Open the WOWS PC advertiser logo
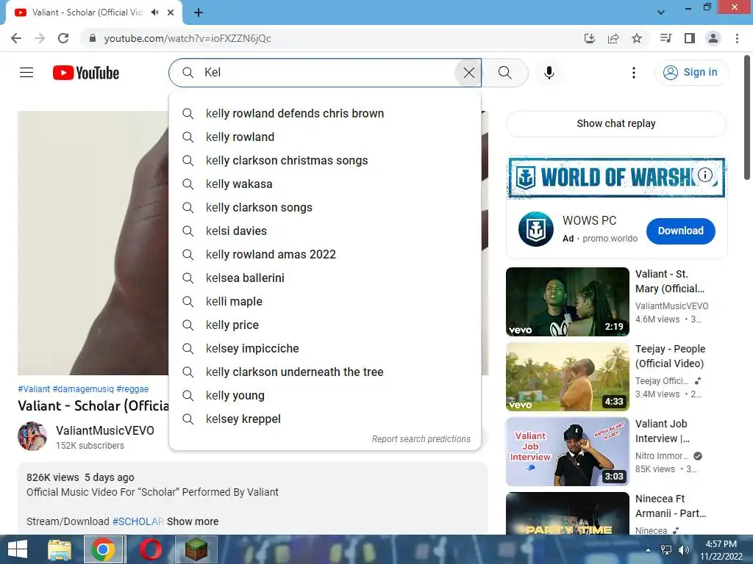Viewport: 753px width, 564px height. (x=535, y=229)
